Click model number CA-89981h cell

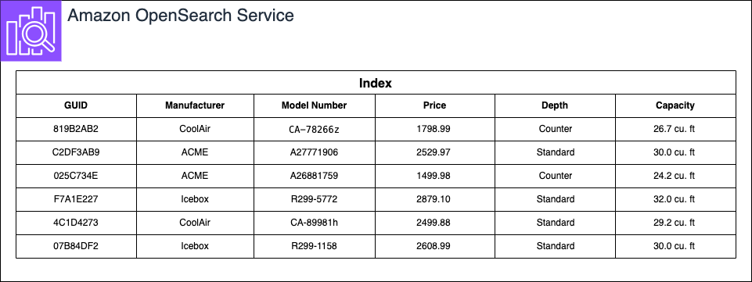click(314, 223)
